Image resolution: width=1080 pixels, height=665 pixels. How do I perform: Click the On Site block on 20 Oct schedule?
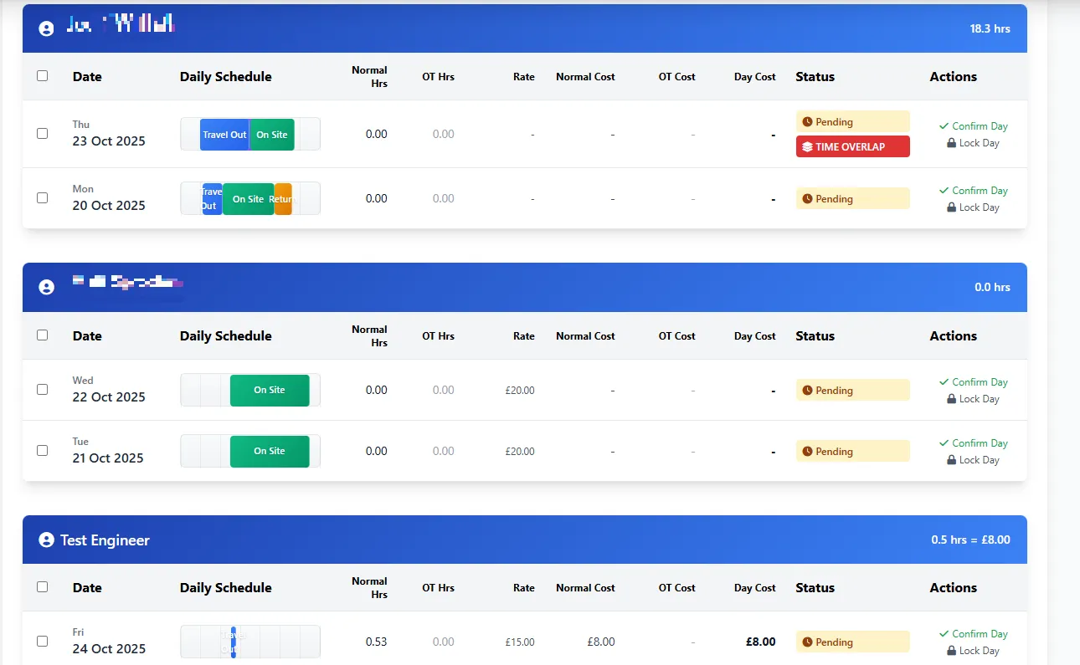pyautogui.click(x=249, y=199)
